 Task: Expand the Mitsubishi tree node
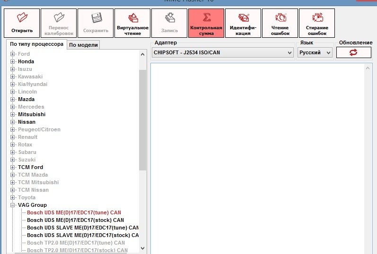coord(13,115)
